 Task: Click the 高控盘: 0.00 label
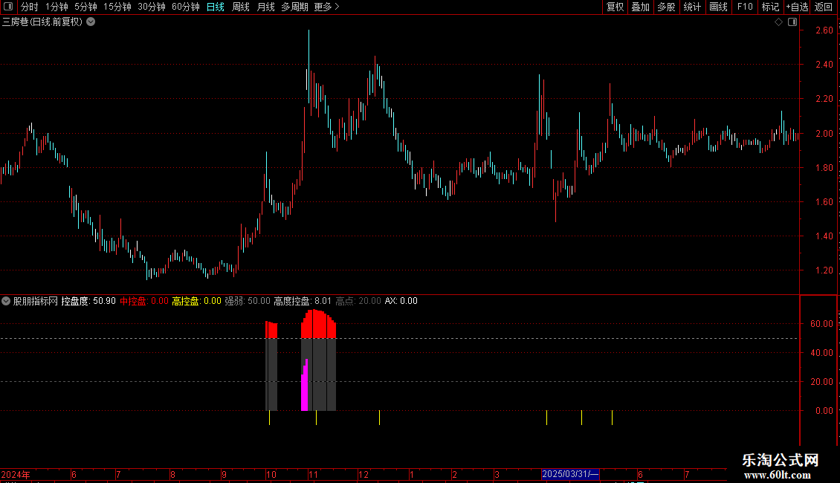196,301
